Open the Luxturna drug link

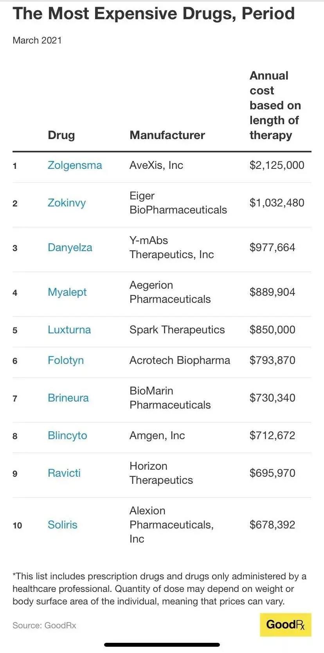tap(69, 330)
